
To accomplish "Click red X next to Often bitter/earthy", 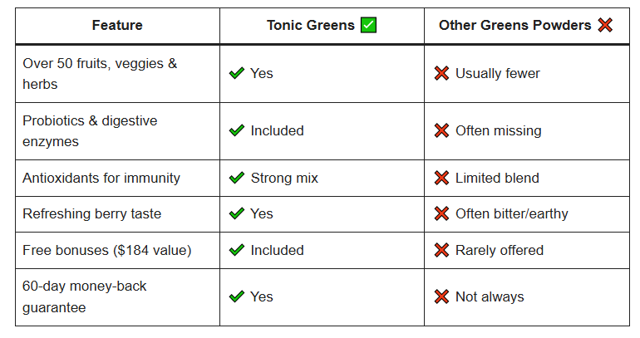I will pos(441,214).
